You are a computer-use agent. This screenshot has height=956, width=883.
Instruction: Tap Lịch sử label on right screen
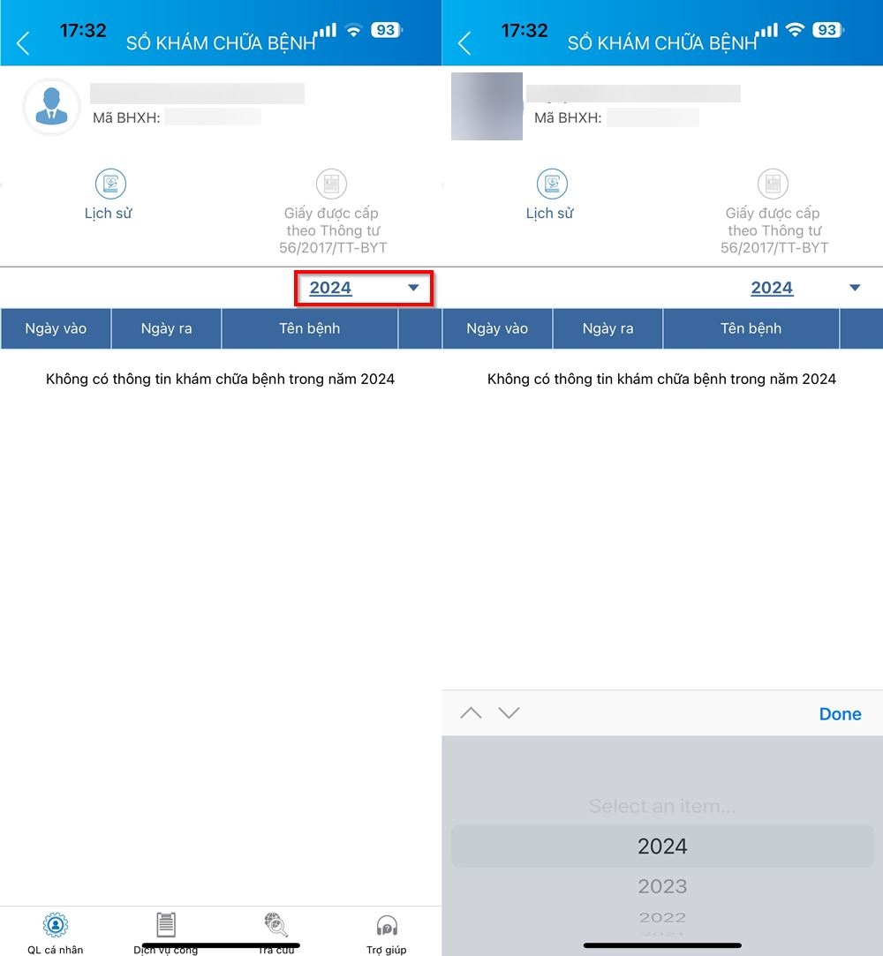(549, 214)
